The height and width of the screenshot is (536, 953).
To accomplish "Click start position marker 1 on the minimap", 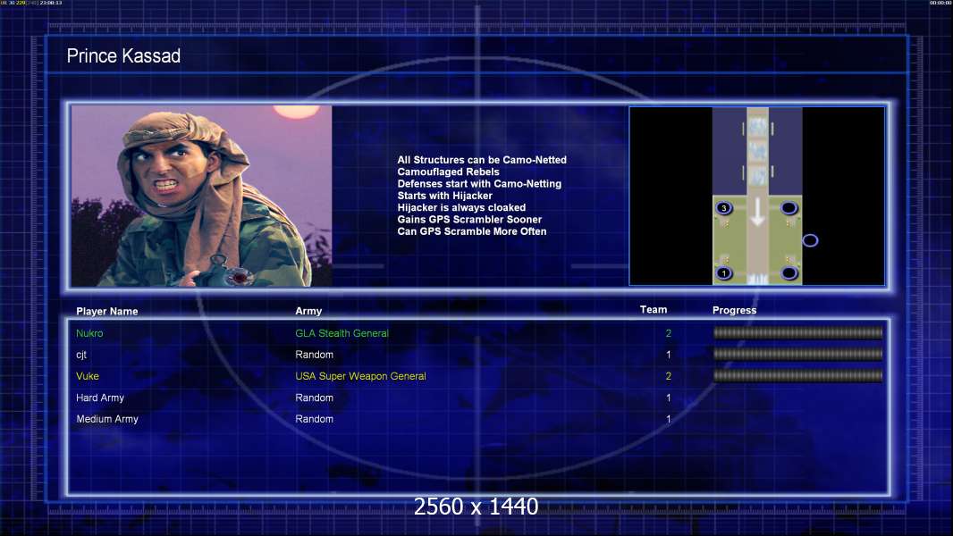I will [x=724, y=273].
